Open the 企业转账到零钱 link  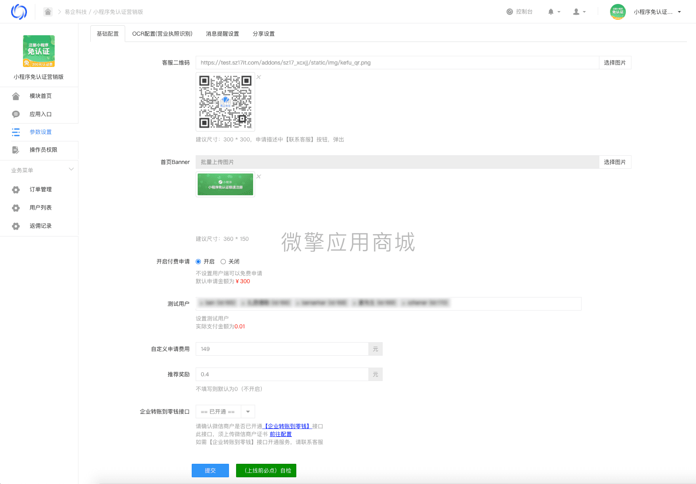[x=287, y=427]
